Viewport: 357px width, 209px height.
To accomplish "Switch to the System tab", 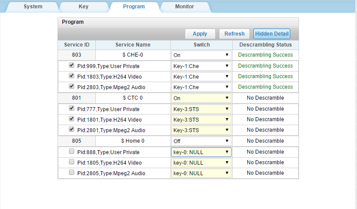I will click(33, 7).
